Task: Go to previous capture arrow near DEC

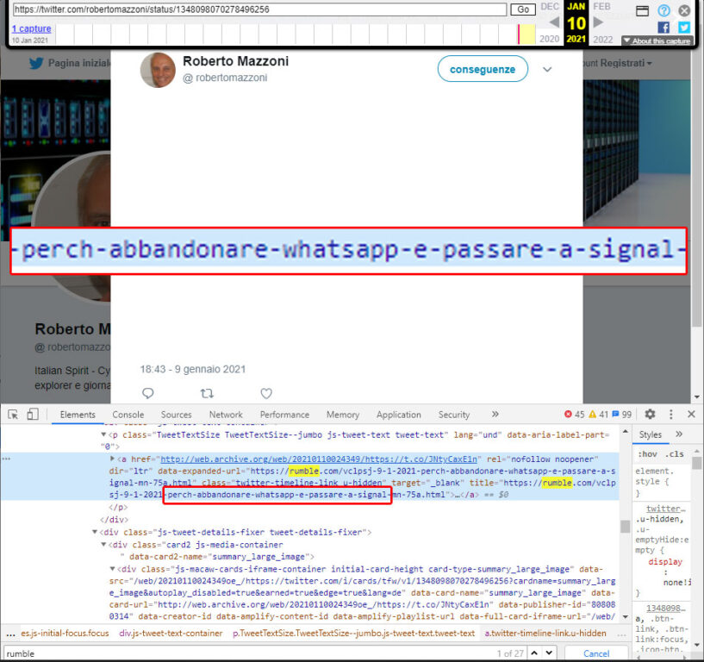Action: pos(554,22)
